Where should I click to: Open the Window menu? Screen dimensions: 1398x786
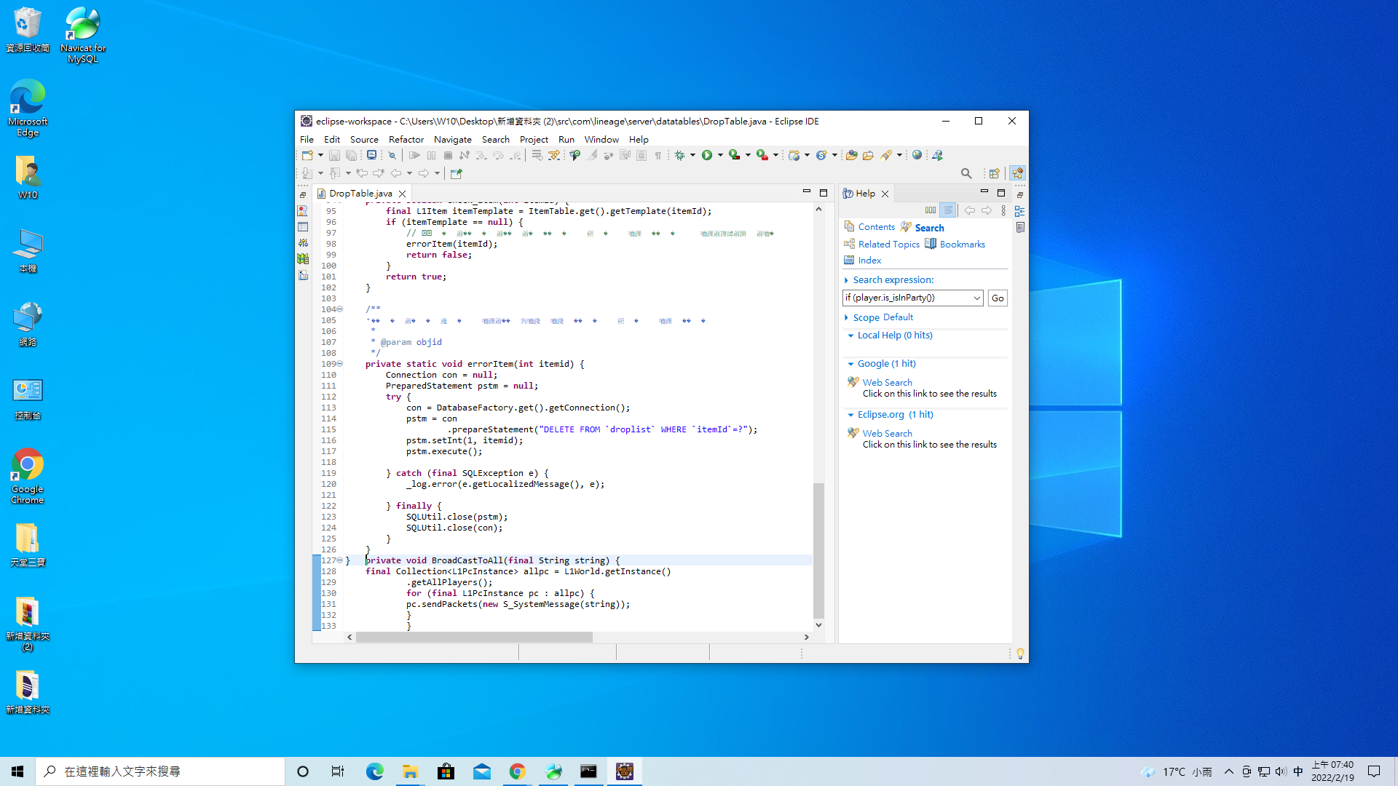tap(601, 139)
